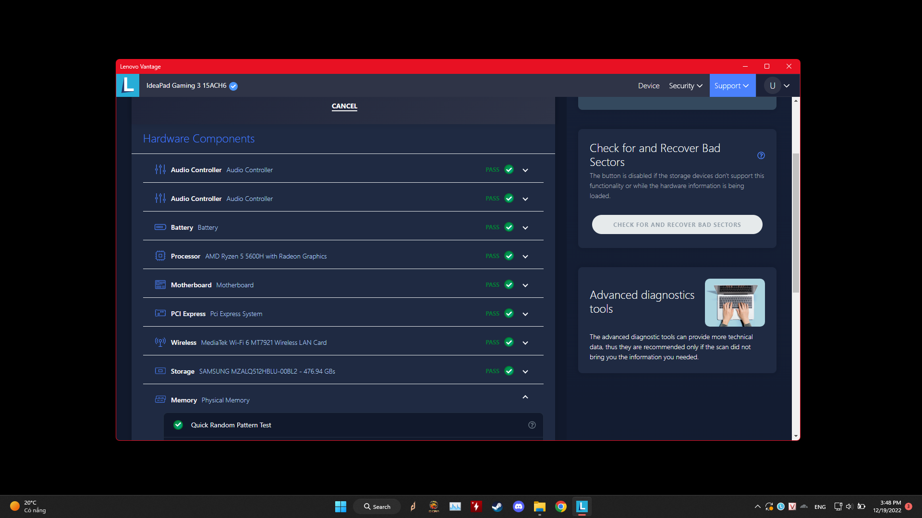Screen dimensions: 922x518
Task: Collapse the Memory section
Action: click(525, 397)
